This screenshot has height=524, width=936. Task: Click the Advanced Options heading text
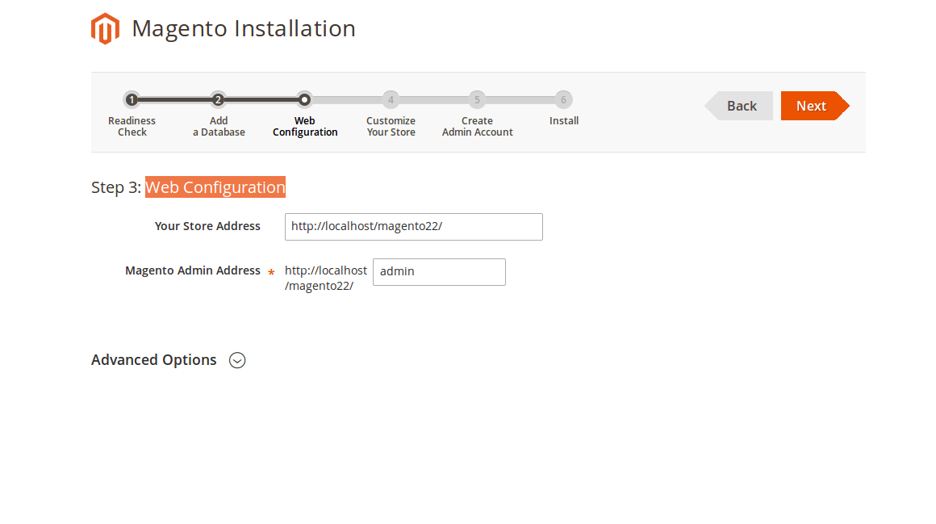click(153, 359)
